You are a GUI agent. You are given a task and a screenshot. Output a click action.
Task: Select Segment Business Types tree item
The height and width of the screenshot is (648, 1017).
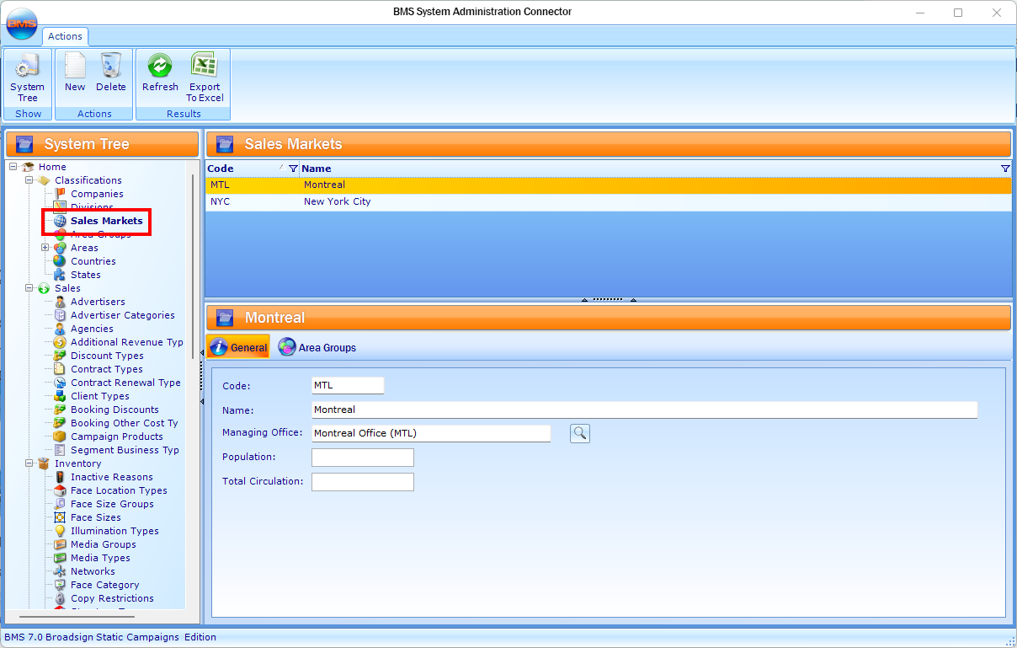(125, 450)
